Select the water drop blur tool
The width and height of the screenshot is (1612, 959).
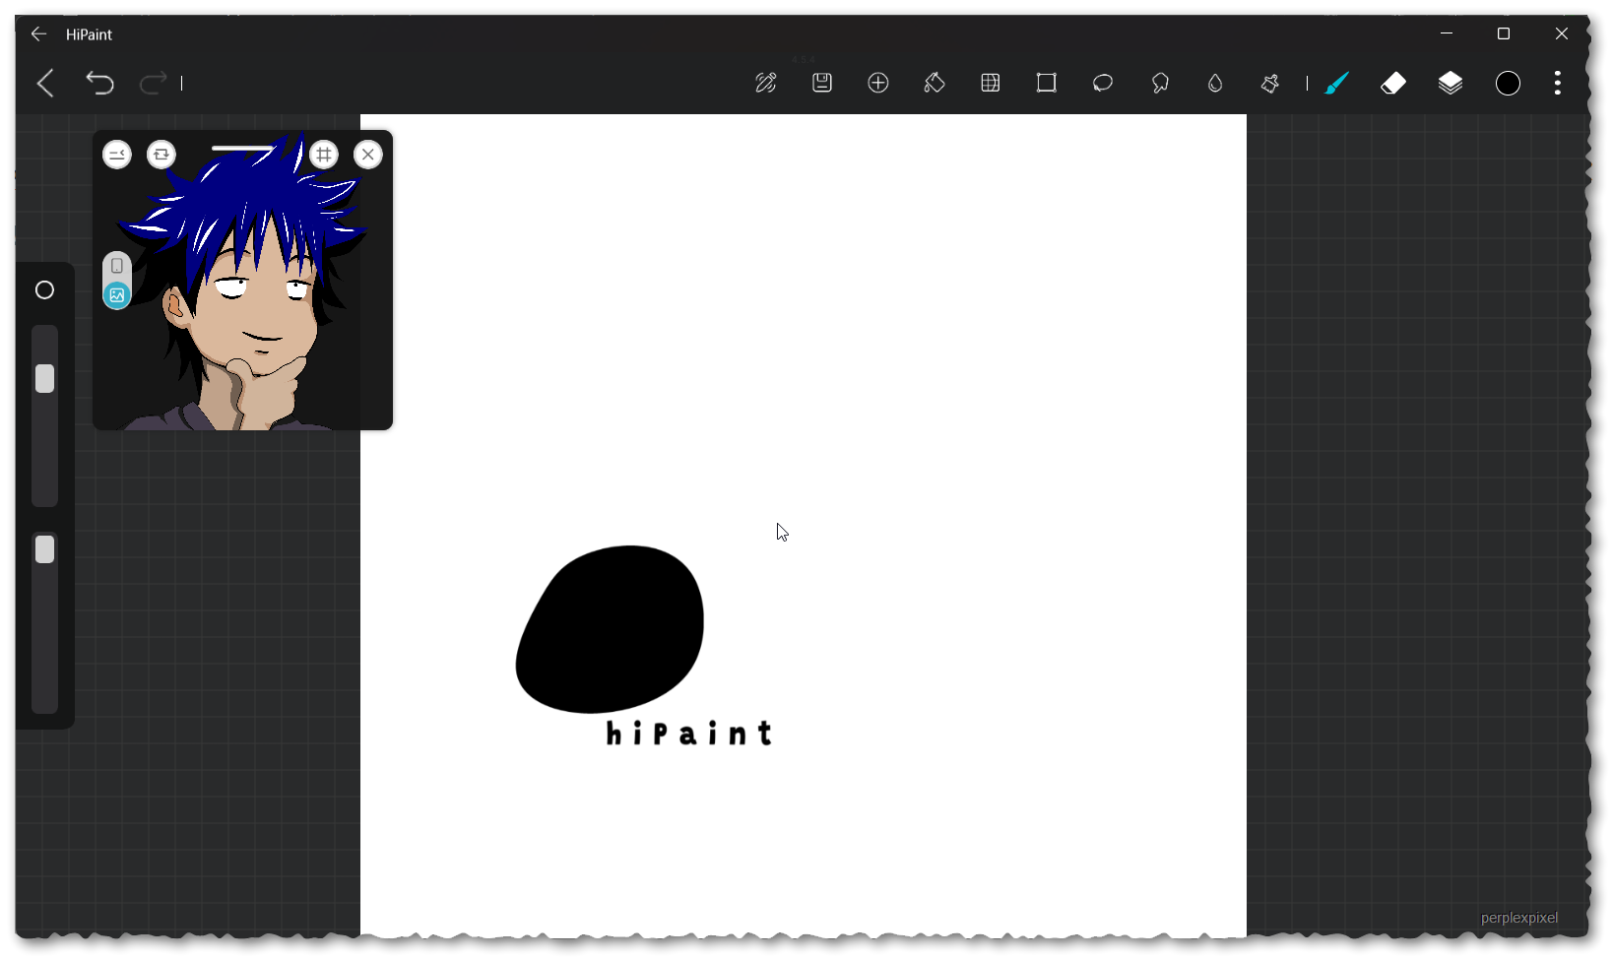(1215, 84)
